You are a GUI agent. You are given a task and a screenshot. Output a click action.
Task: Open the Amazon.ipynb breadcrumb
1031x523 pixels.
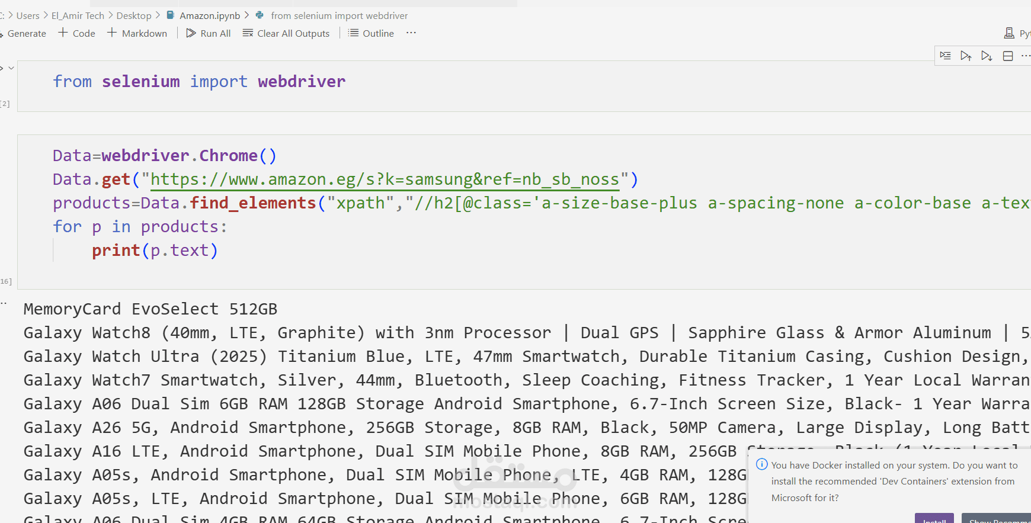pyautogui.click(x=210, y=15)
